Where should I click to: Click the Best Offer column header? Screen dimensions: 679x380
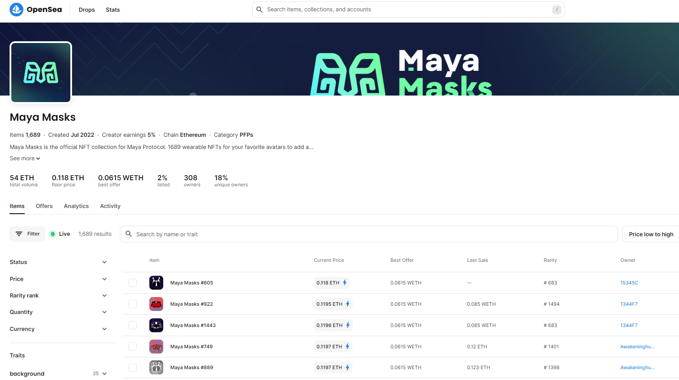(402, 261)
